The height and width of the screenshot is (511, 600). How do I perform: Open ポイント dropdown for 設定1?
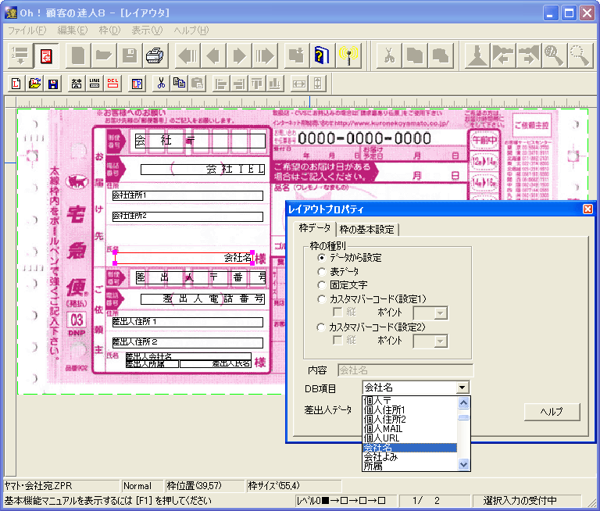point(441,313)
